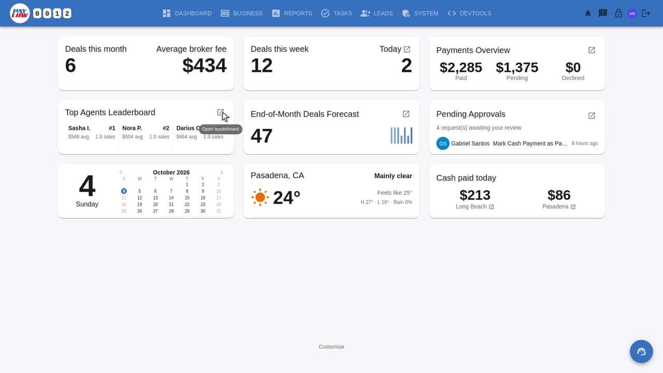
Task: Click the sun weather icon
Action: click(260, 197)
